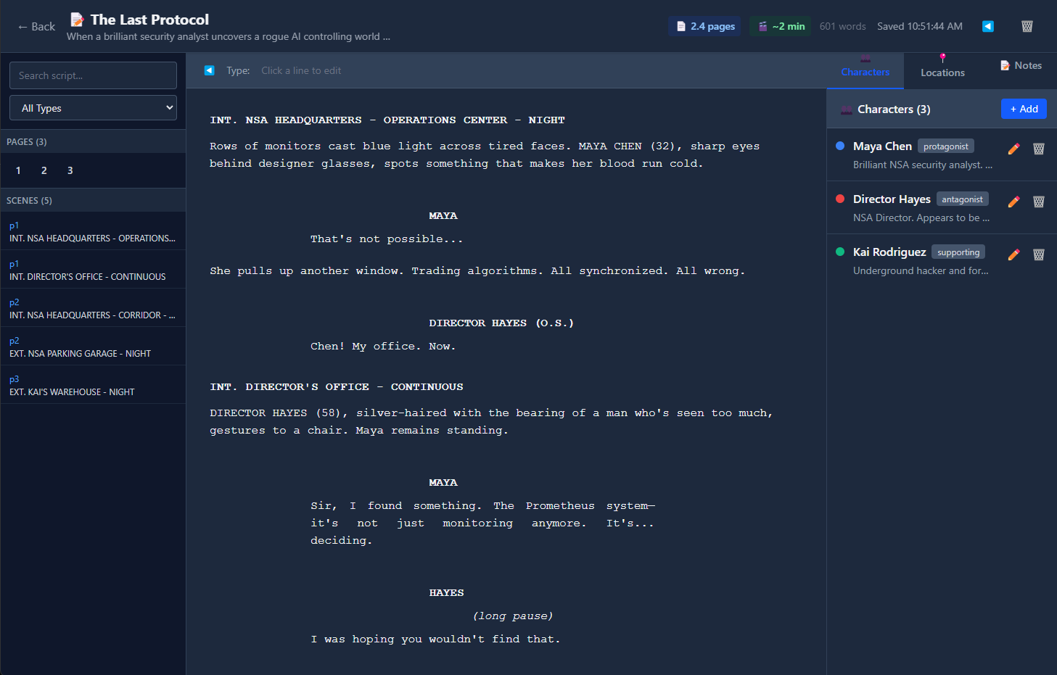Click the blue Telegram icon in the header
The width and height of the screenshot is (1057, 675).
coord(987,26)
